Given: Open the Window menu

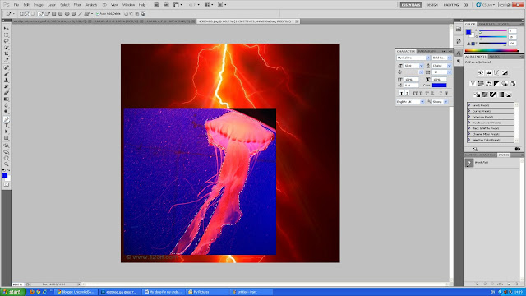Looking at the screenshot, I should [x=128, y=5].
